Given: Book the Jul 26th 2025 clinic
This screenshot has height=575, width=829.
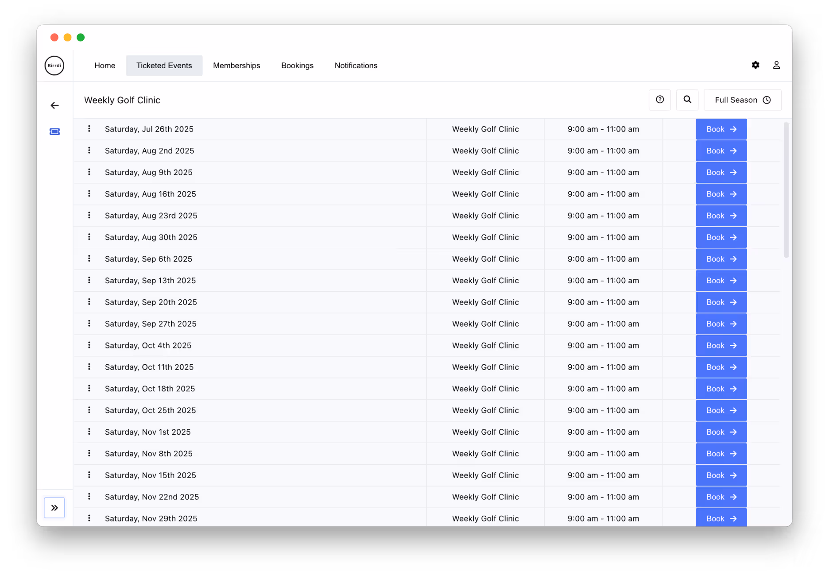Looking at the screenshot, I should (x=721, y=129).
